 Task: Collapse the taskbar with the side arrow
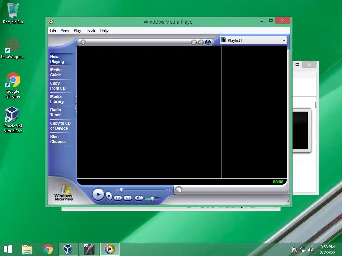[x=76, y=106]
